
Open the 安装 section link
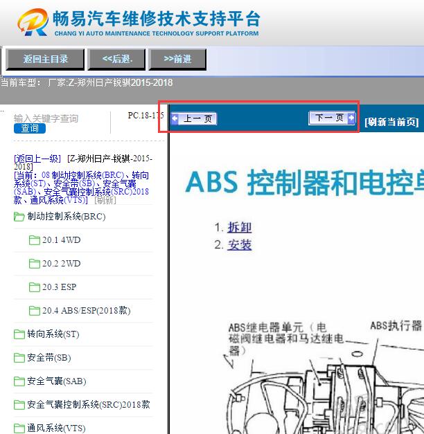(x=240, y=245)
